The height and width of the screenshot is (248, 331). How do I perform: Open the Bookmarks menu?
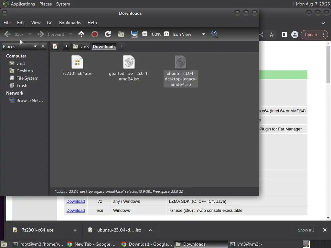70,23
